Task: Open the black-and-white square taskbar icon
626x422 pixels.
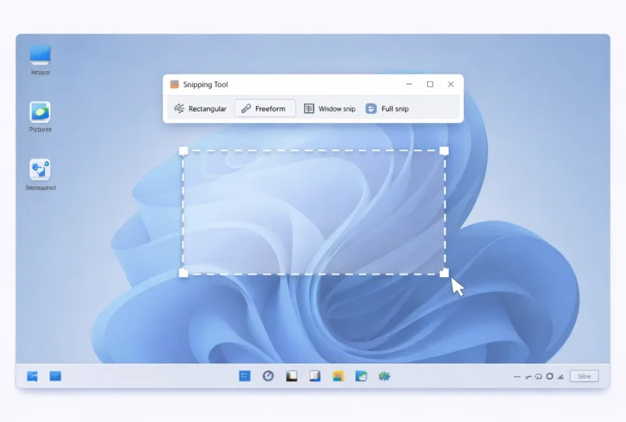Action: (x=292, y=376)
